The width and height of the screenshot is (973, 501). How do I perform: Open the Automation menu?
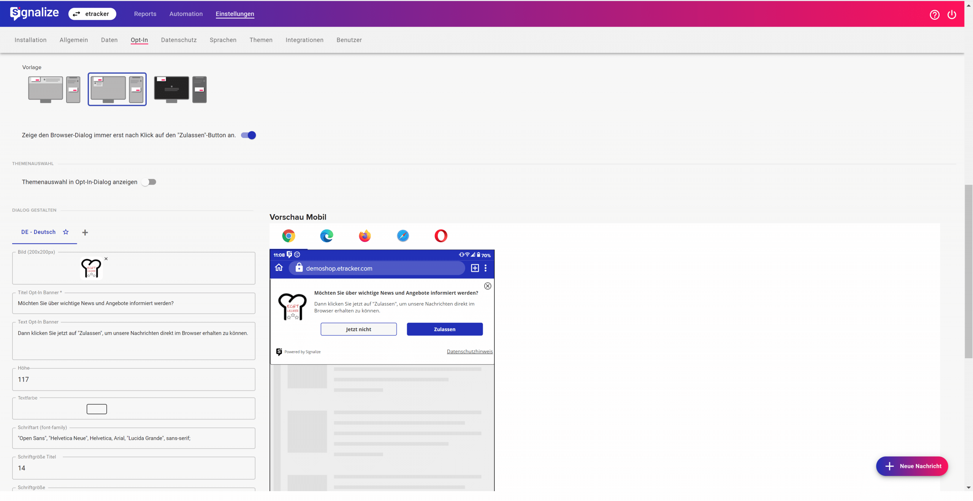pos(186,14)
